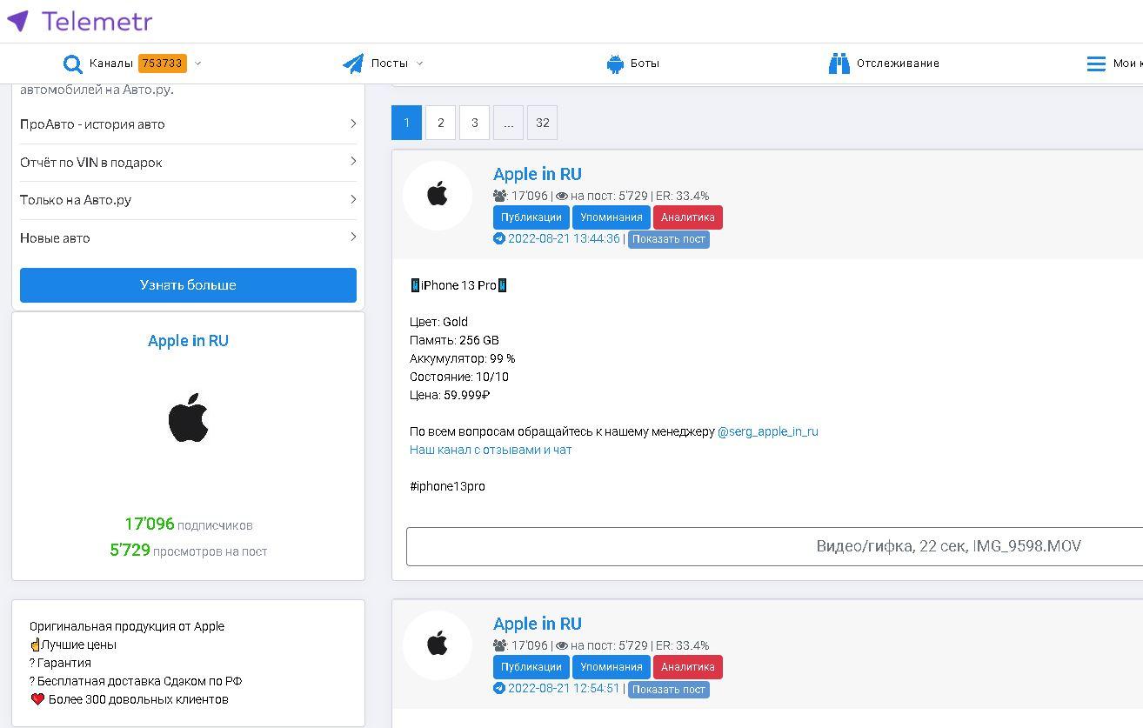Click the Видео/гифка IMG_9598.MOV attachment box
This screenshot has height=728, width=1143.
(774, 546)
